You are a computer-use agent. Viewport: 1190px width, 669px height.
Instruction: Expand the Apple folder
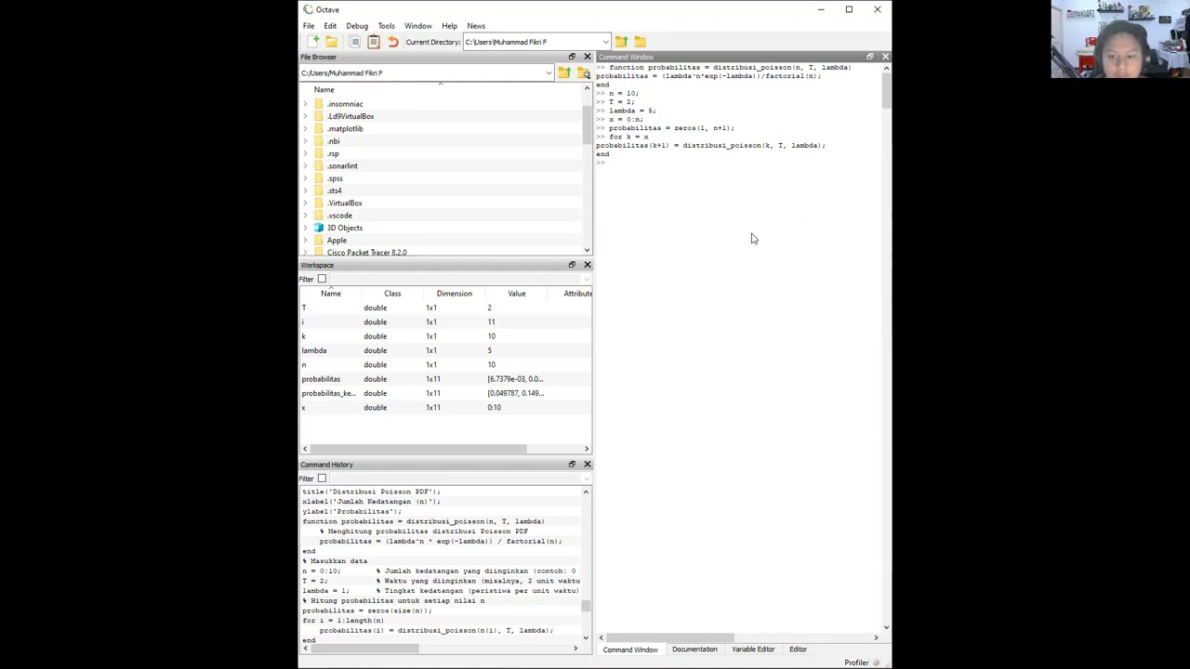point(305,241)
